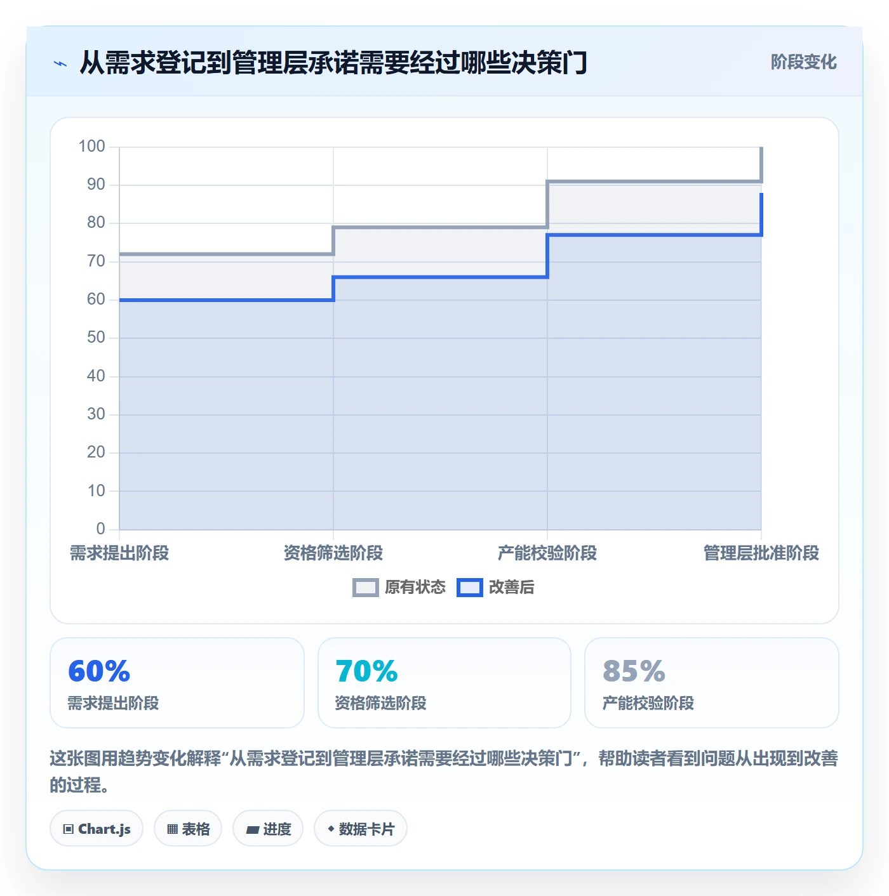Click the 管理层批准阶段 x-axis label
Viewport: 889px width, 896px height.
pos(761,553)
